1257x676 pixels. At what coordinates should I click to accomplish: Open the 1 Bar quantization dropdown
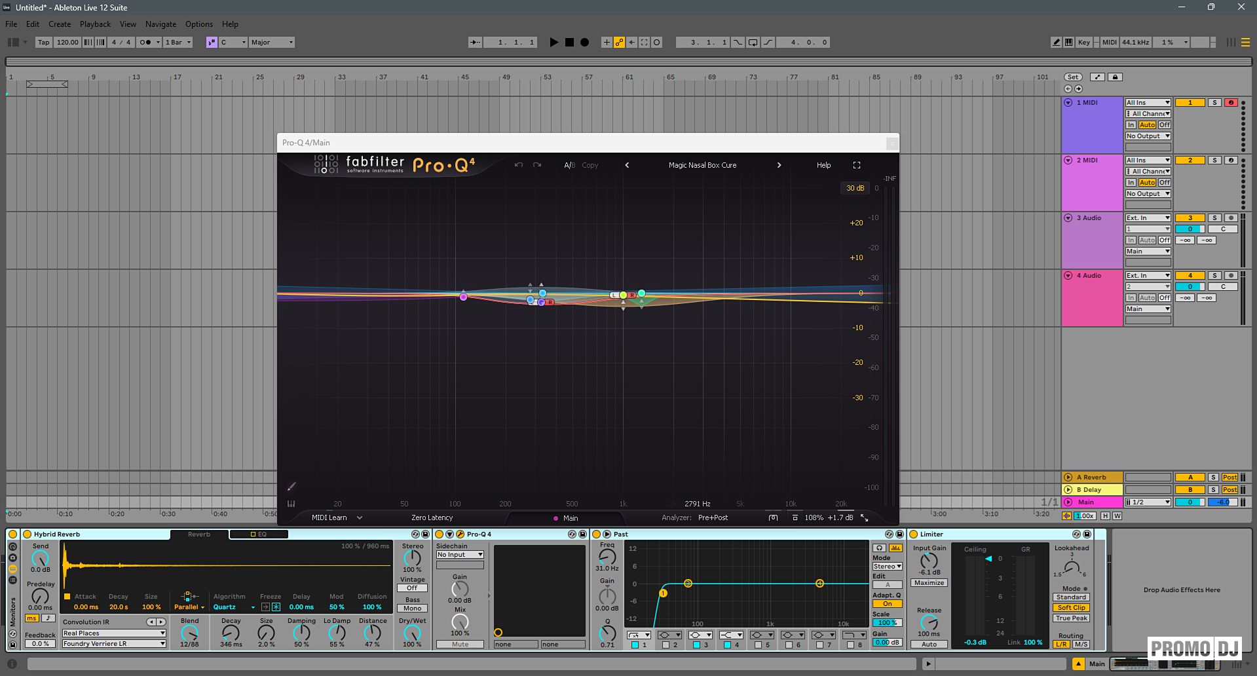click(178, 42)
